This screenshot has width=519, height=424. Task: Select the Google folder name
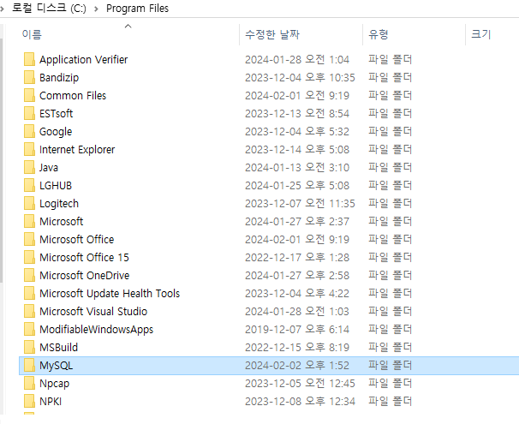point(56,132)
